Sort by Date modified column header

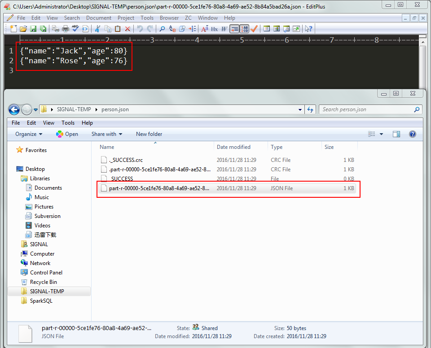click(x=233, y=147)
